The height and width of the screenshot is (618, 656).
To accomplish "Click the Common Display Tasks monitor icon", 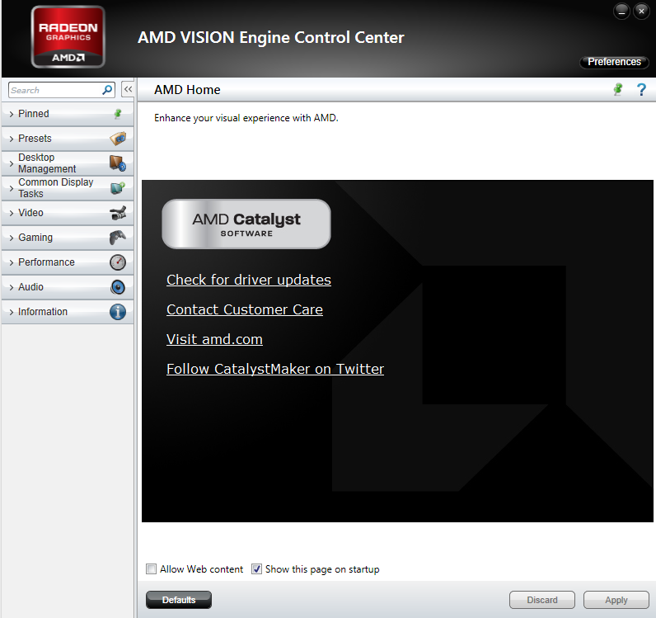I will (118, 187).
